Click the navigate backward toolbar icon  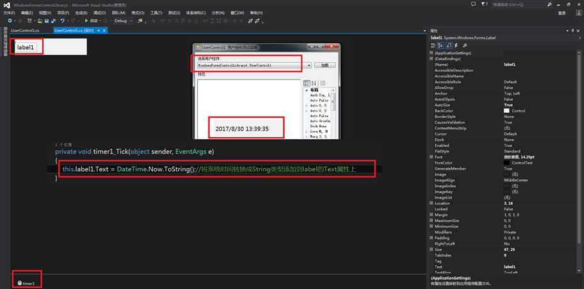(9, 21)
